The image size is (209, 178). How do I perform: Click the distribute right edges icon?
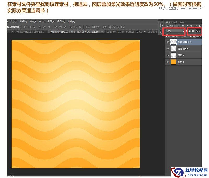tap(80, 27)
